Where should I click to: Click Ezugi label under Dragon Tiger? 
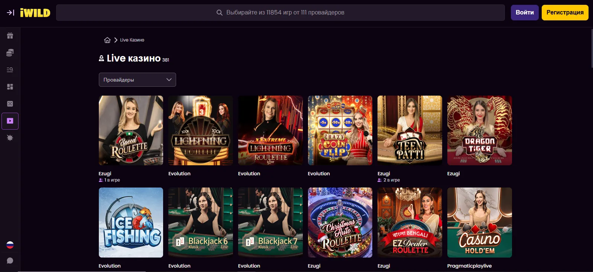[x=454, y=173]
